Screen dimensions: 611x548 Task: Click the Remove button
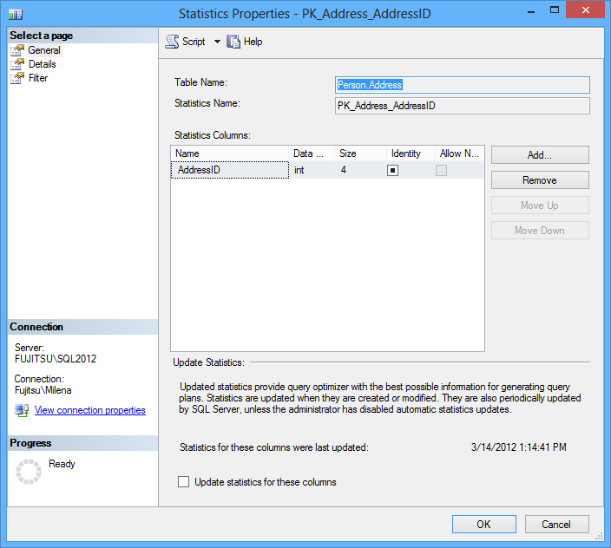point(540,180)
